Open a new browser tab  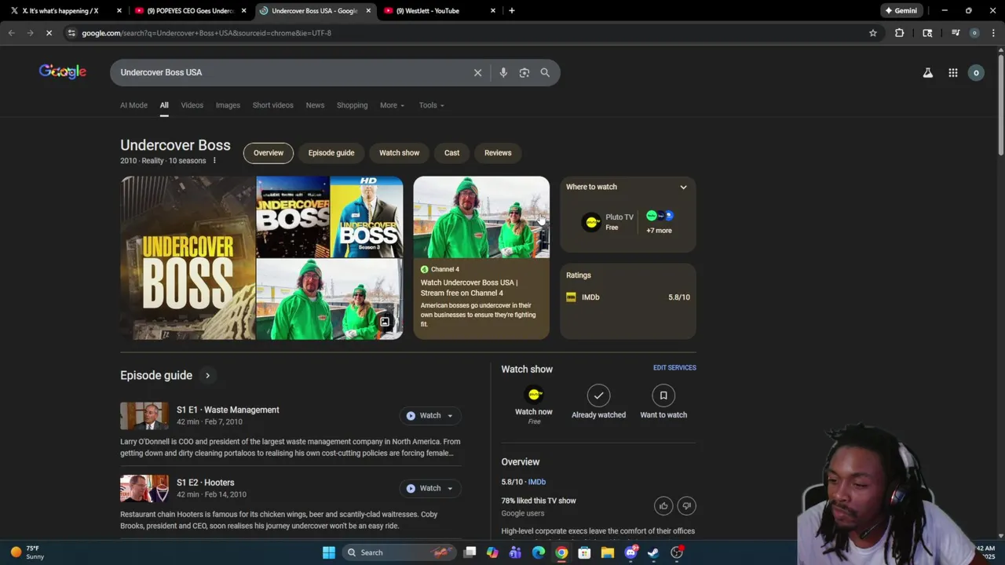512,11
